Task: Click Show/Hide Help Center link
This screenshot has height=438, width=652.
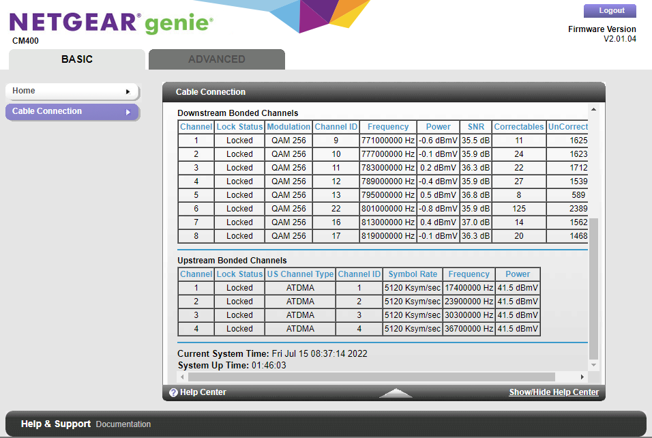Action: pos(554,392)
